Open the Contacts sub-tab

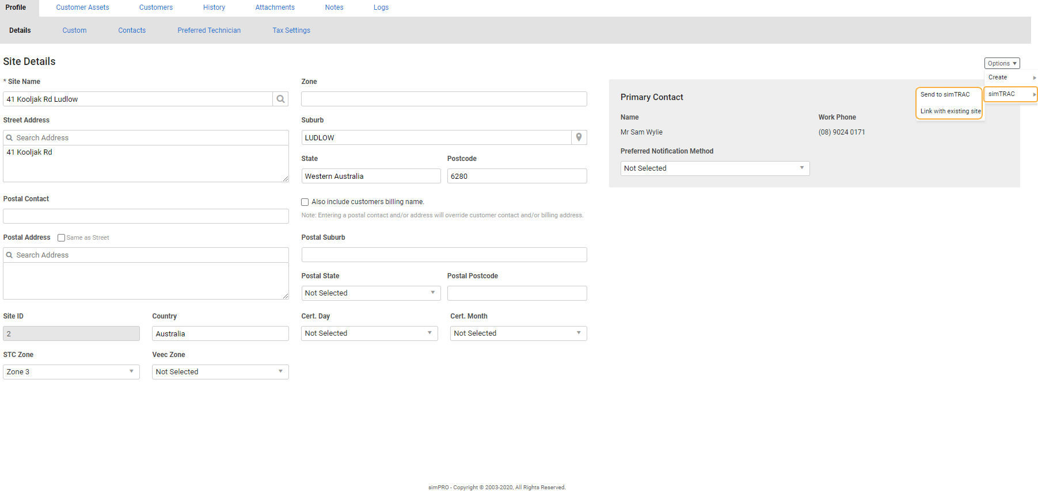click(132, 30)
